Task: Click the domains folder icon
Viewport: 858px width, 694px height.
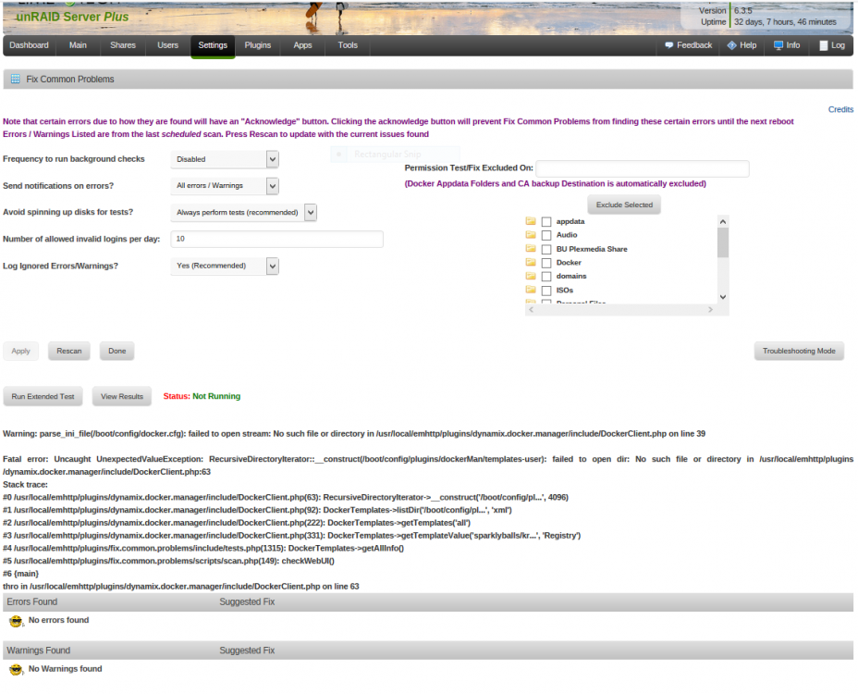Action: [531, 276]
